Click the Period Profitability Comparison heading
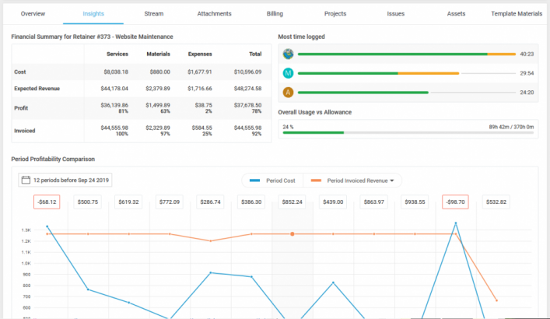Viewport: 550px width, 319px height. (x=53, y=159)
